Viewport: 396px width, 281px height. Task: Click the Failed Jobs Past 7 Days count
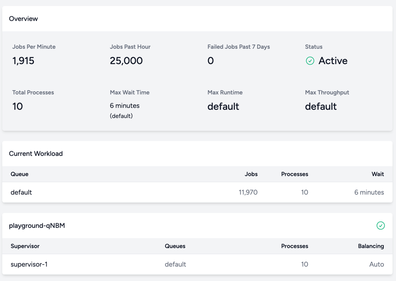click(x=210, y=61)
